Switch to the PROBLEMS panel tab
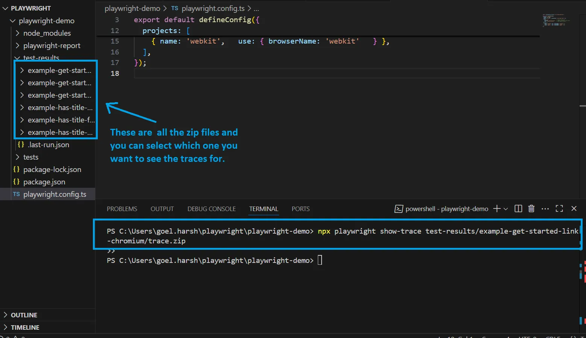The width and height of the screenshot is (586, 338). click(x=122, y=209)
